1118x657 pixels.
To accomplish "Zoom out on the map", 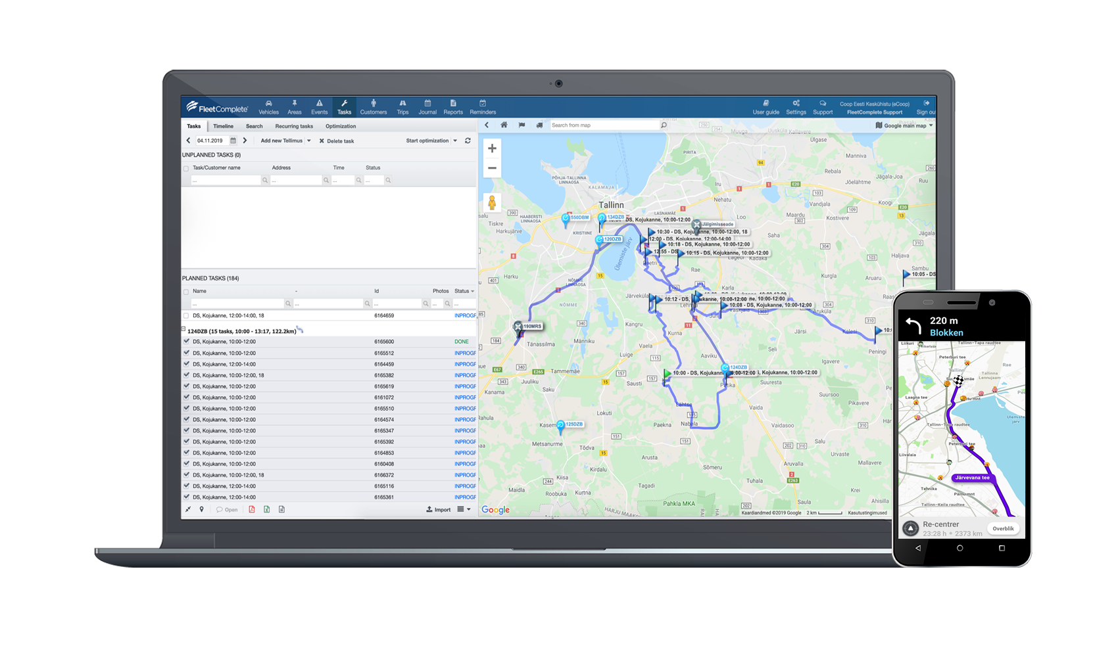I will (x=492, y=168).
